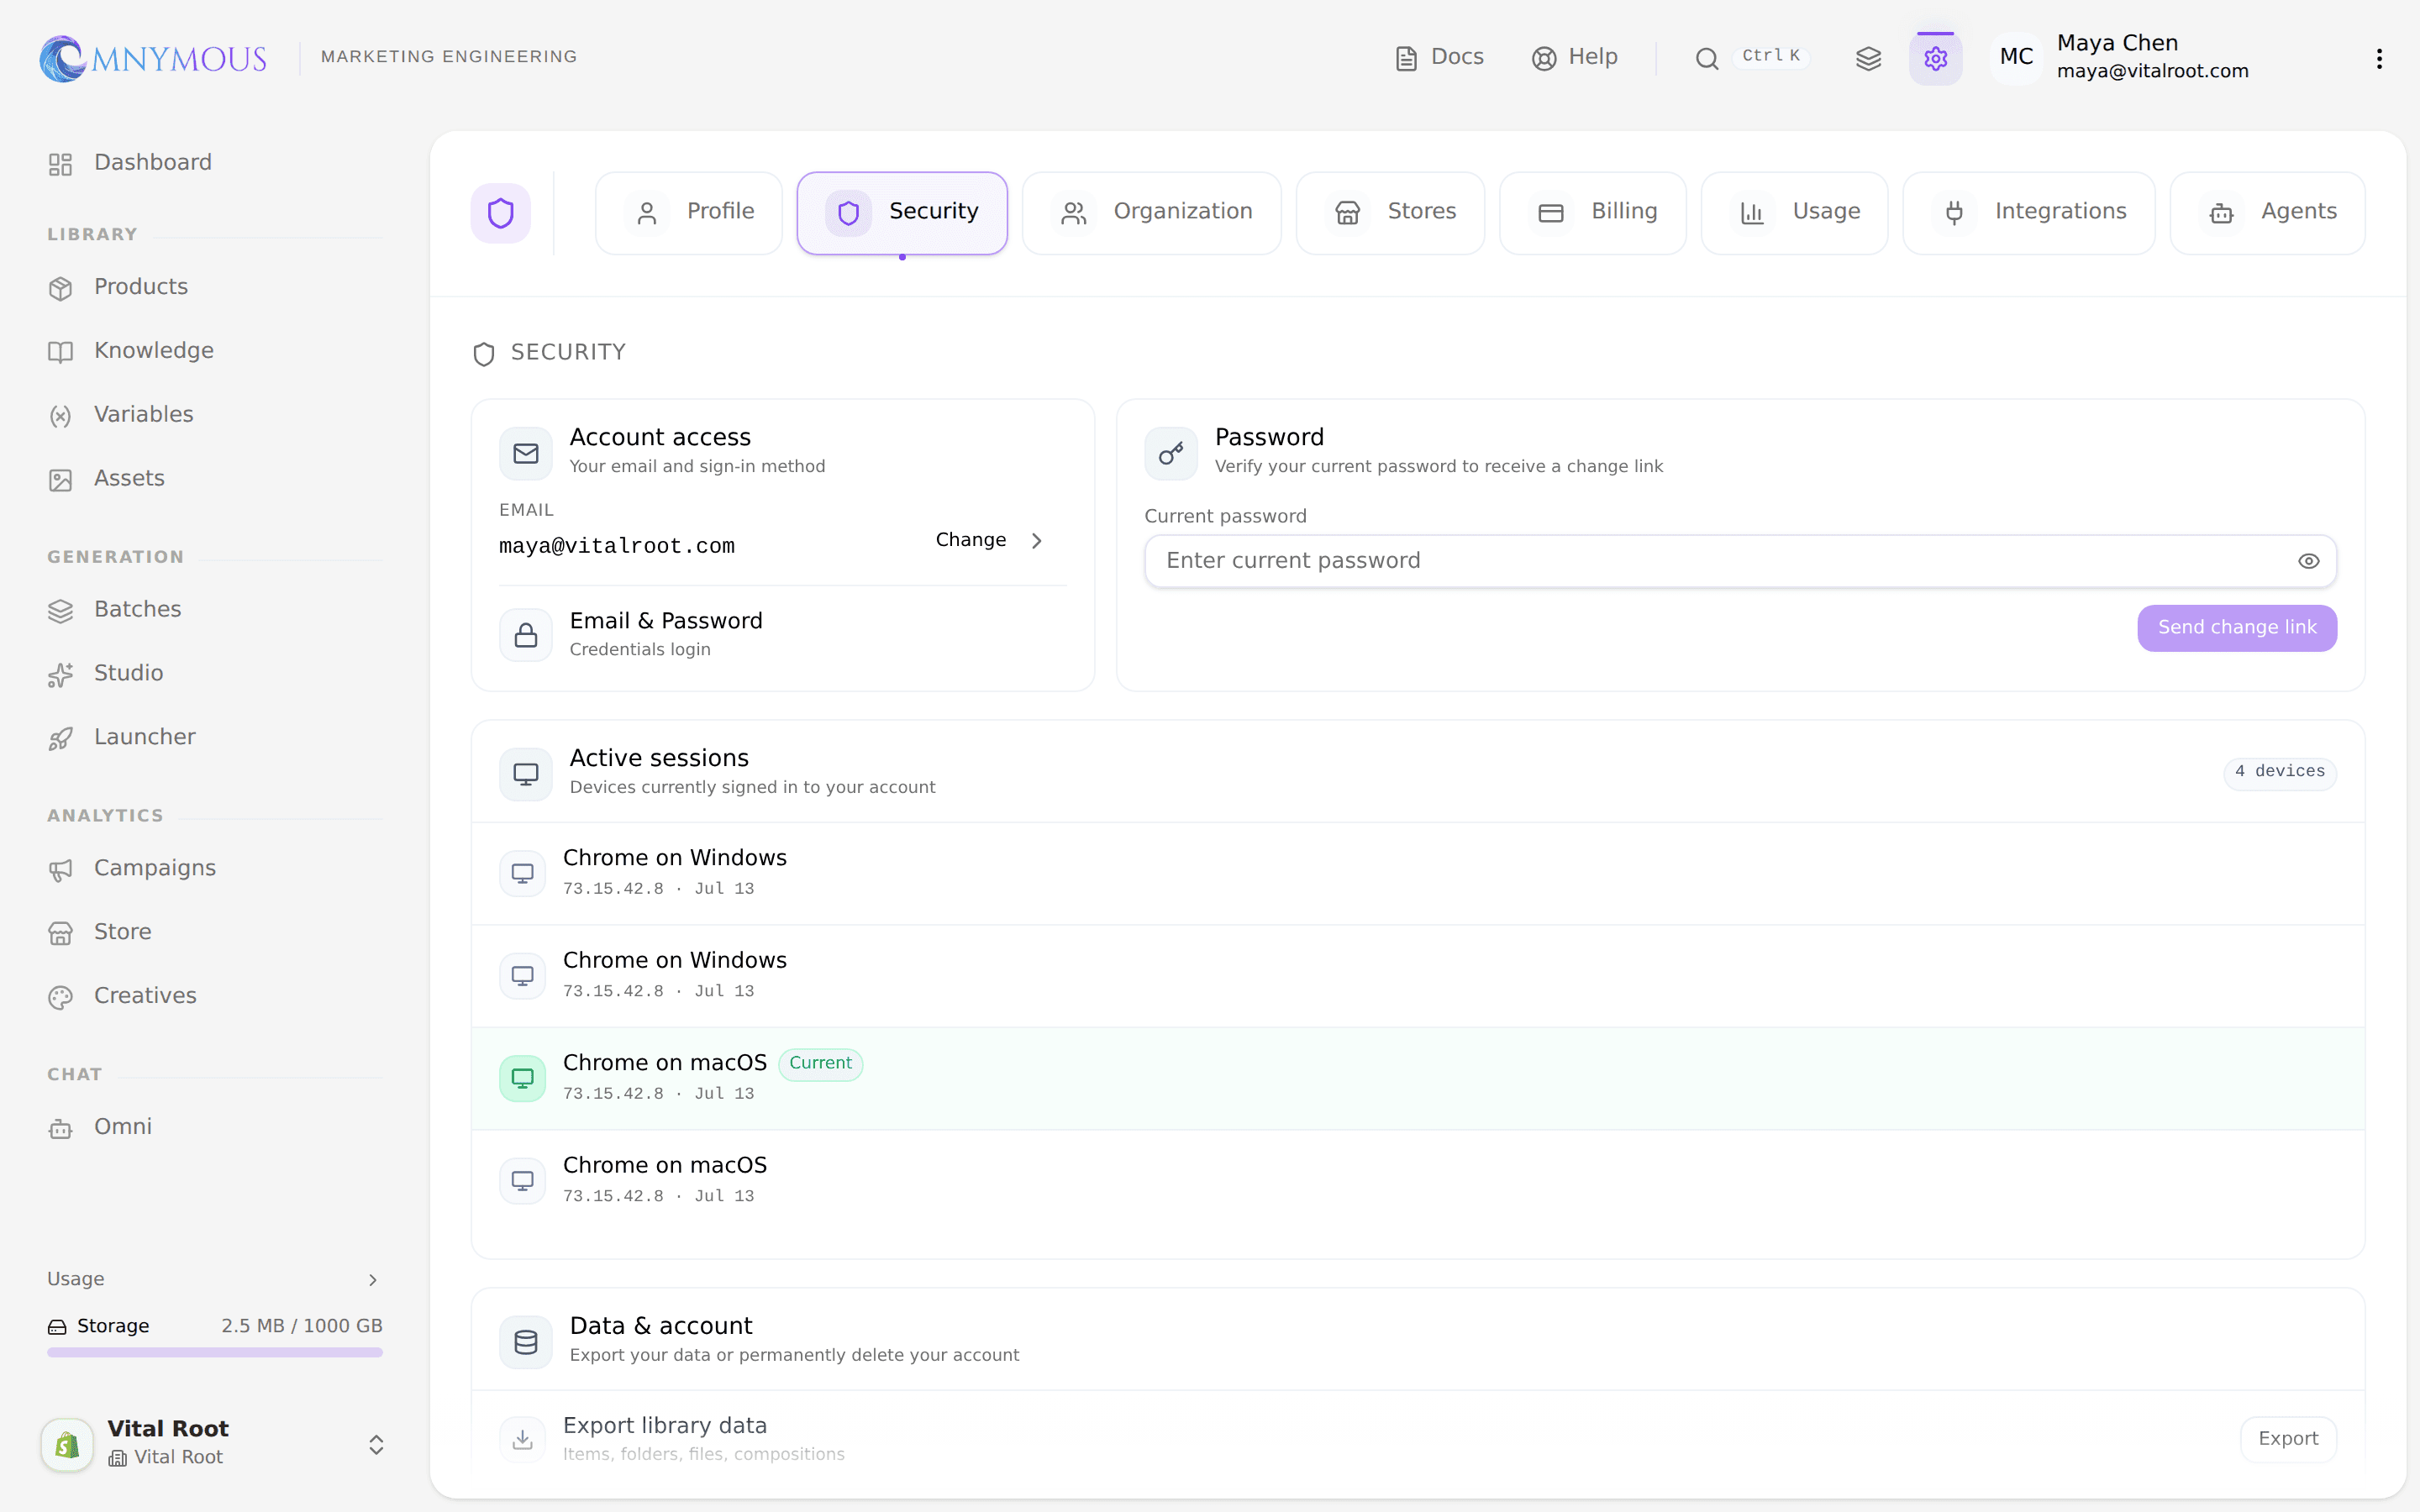
Task: Click the 4 devices badge
Action: [2280, 772]
